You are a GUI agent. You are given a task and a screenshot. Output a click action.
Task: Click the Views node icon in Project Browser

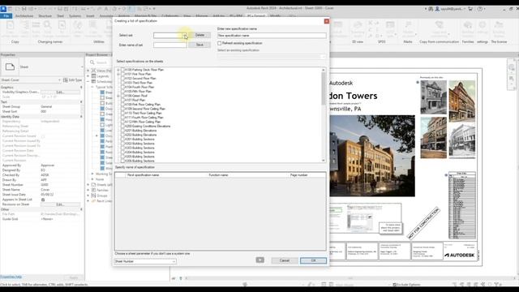click(x=94, y=71)
